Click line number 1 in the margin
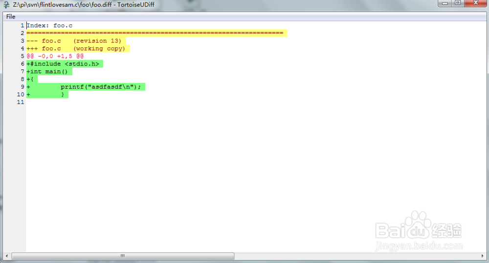 pyautogui.click(x=22, y=25)
